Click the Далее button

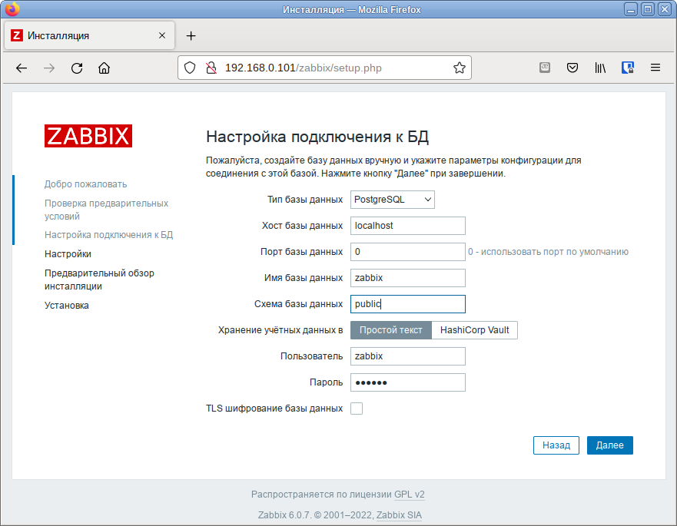point(609,445)
